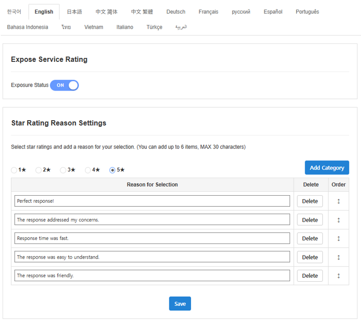Viewport: 361px width, 325px height.
Task: Click order arrows for 'easy to understand' row
Action: point(338,257)
